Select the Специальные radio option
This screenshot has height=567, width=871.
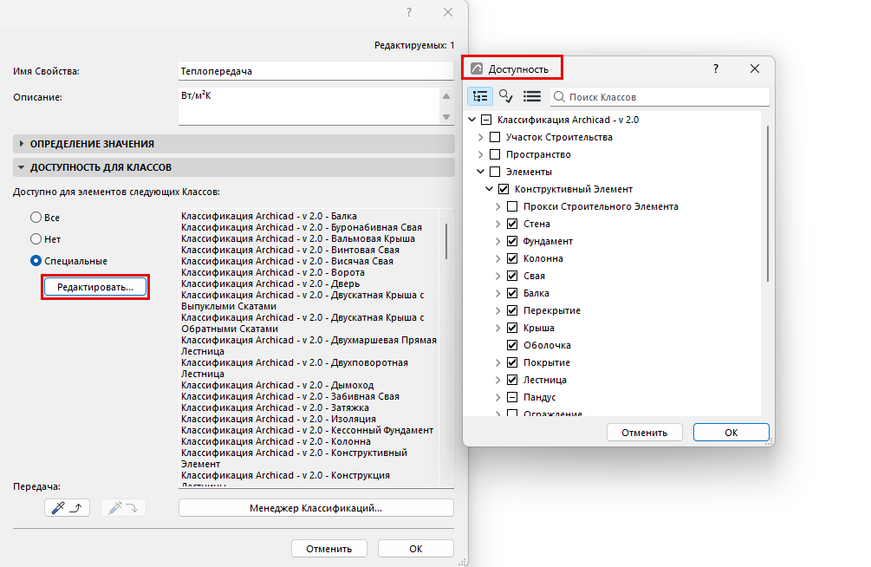coord(36,261)
